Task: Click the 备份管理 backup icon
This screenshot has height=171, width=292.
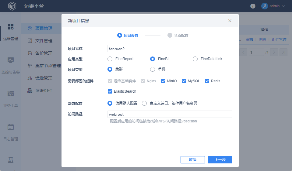Action: point(30,53)
